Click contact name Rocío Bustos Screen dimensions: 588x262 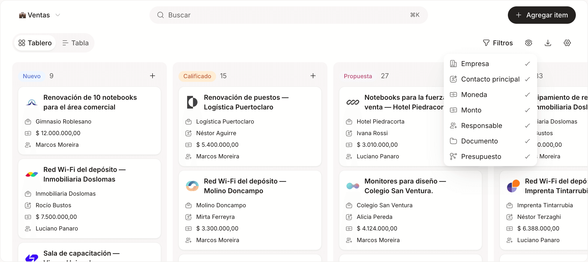[x=53, y=205]
